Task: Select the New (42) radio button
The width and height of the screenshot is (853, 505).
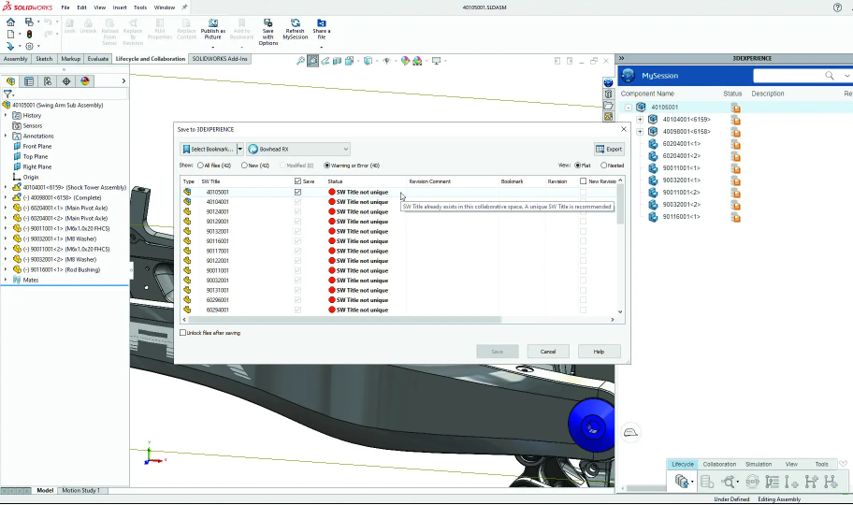Action: (x=244, y=166)
